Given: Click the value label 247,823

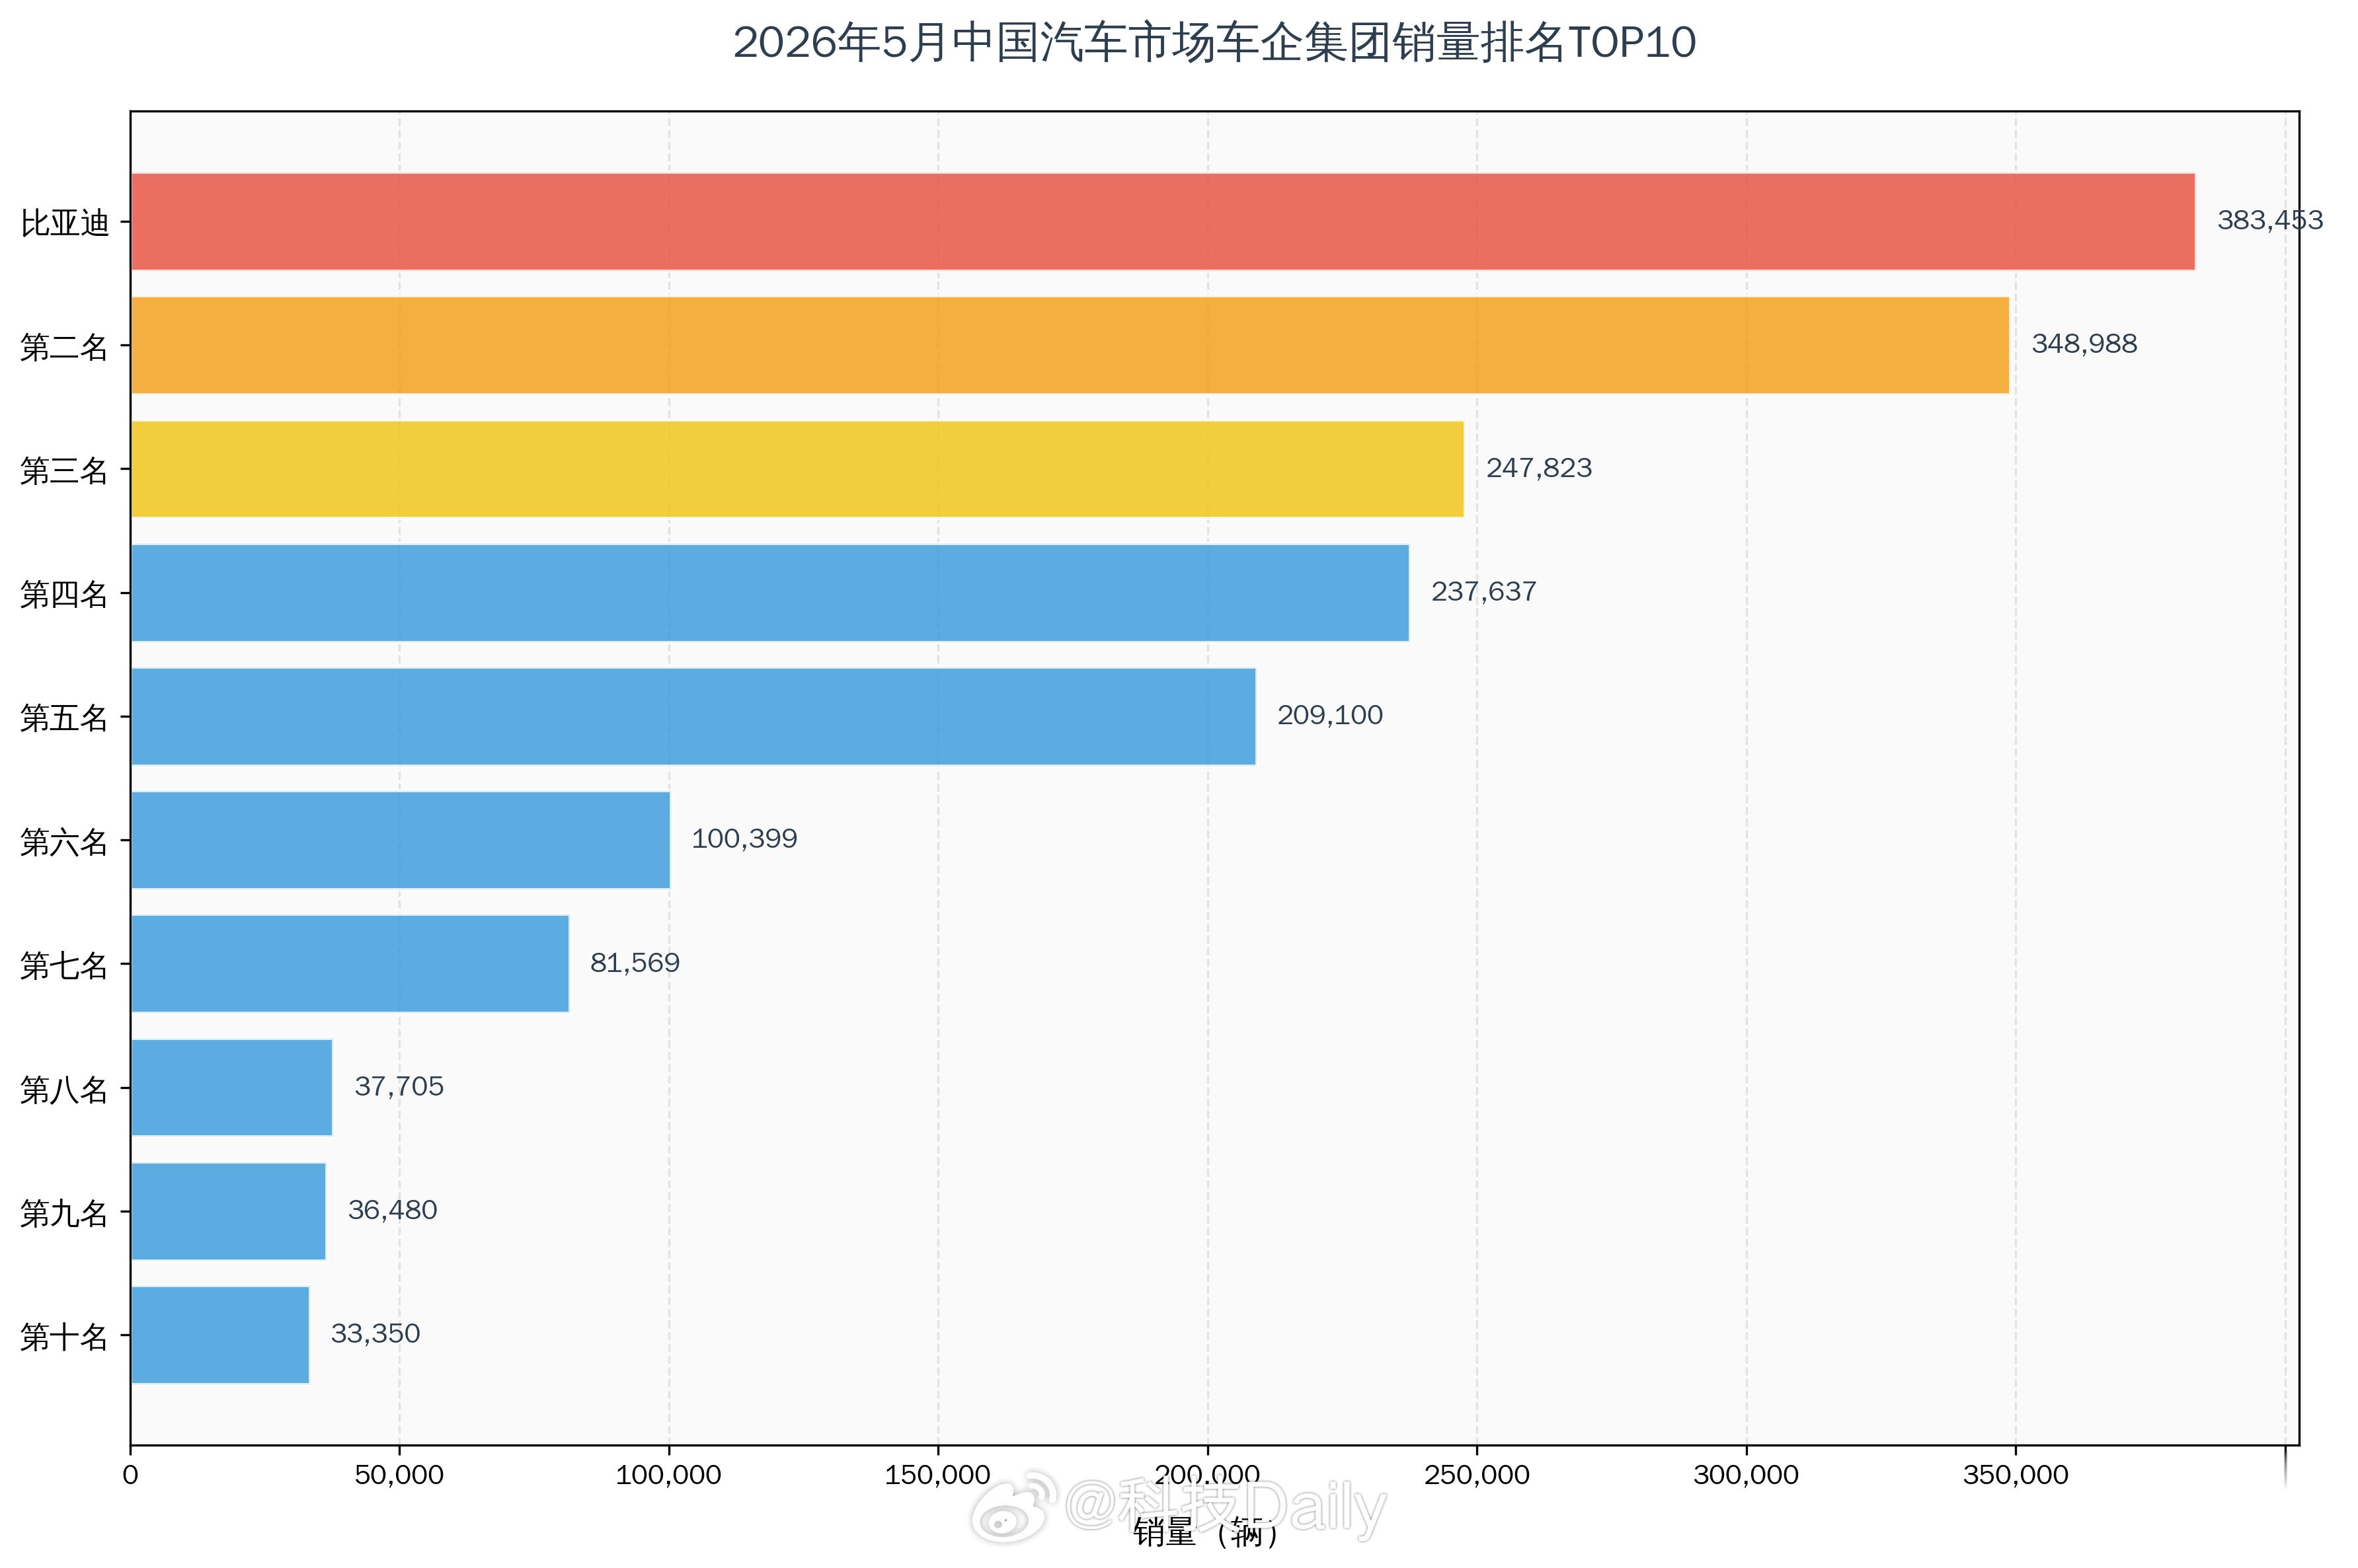Looking at the screenshot, I should tap(1539, 468).
